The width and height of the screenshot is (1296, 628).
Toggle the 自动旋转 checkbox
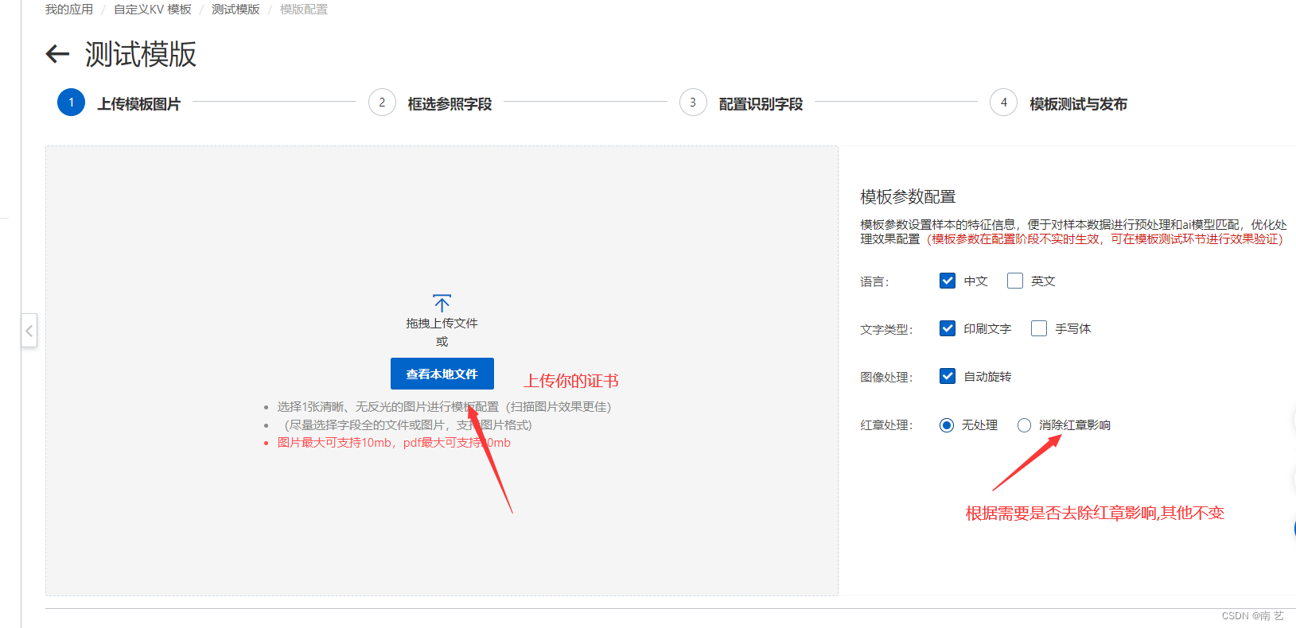(x=948, y=376)
